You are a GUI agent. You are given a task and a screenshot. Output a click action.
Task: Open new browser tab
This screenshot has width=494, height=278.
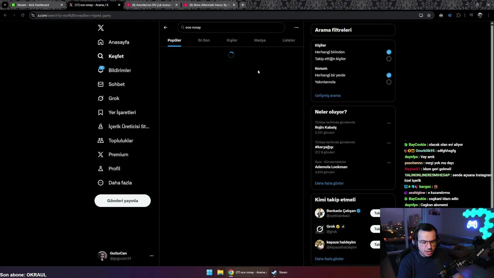pyautogui.click(x=242, y=5)
